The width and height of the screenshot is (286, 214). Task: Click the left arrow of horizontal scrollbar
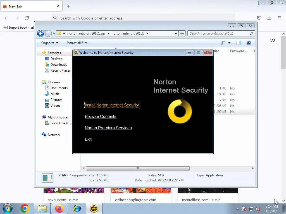(83, 169)
